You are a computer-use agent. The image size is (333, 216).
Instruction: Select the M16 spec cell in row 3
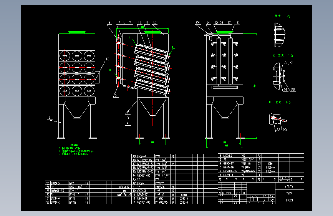pyautogui.click(x=249, y=167)
